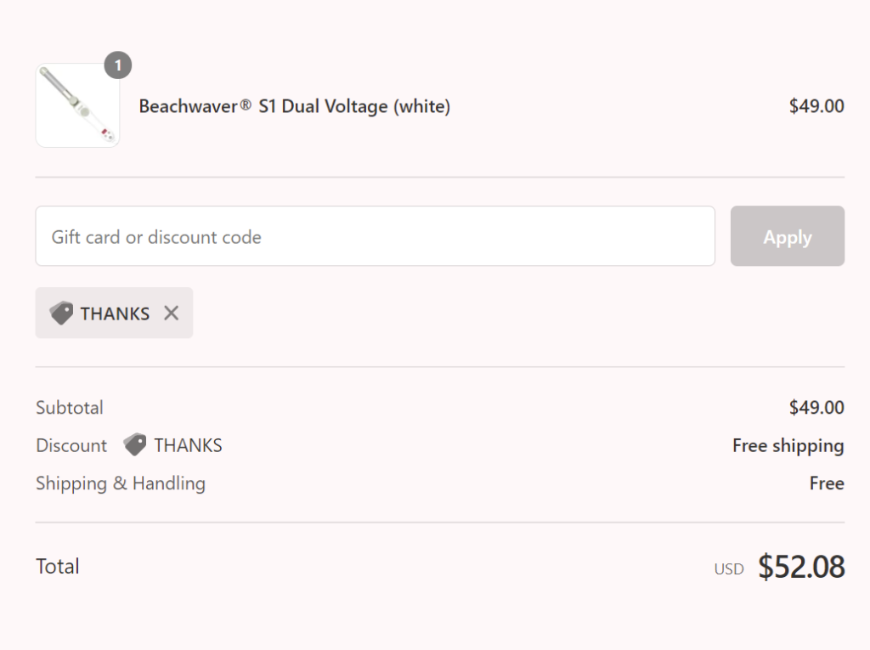Click the quantity badge showing 1
Screen dimensions: 870x650
click(118, 65)
